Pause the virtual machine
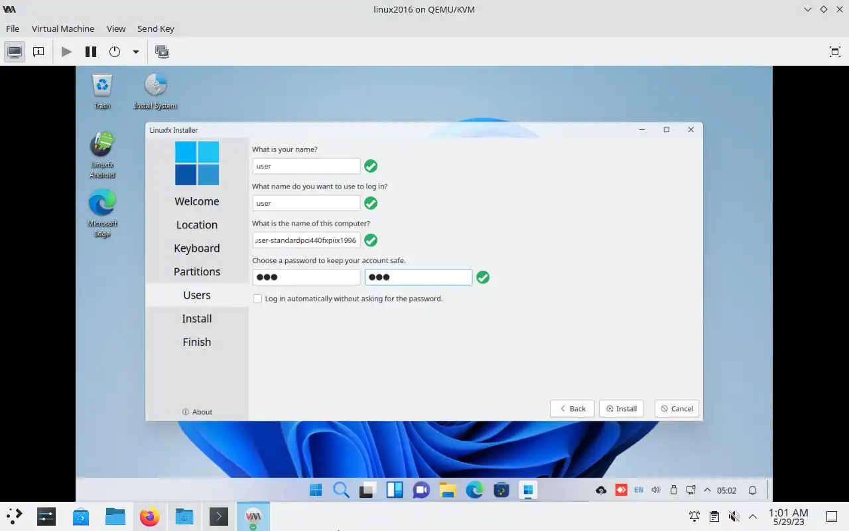 [x=91, y=52]
